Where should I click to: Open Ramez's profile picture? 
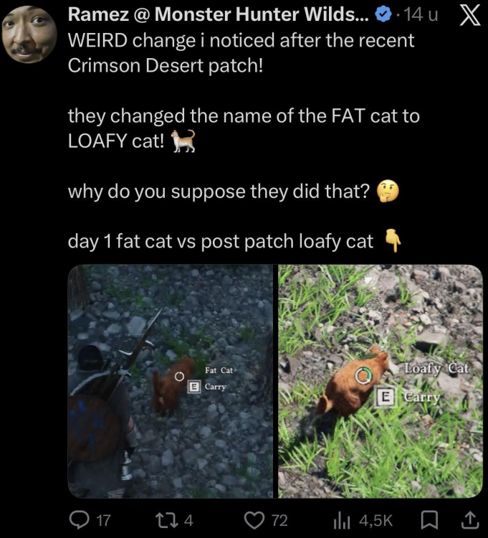tap(29, 34)
